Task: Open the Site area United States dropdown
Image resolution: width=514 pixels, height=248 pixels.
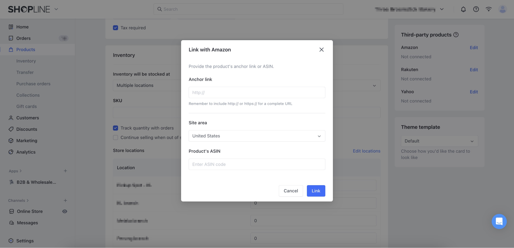Action: pos(257,136)
